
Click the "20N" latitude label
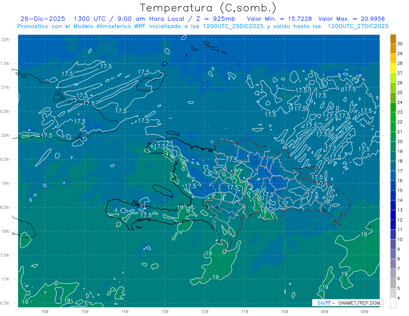(x=5, y=135)
